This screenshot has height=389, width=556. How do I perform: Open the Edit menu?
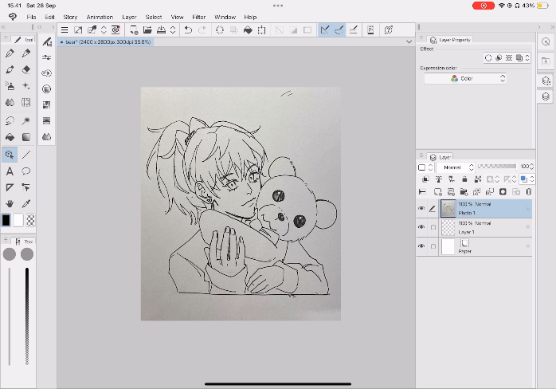coord(49,17)
